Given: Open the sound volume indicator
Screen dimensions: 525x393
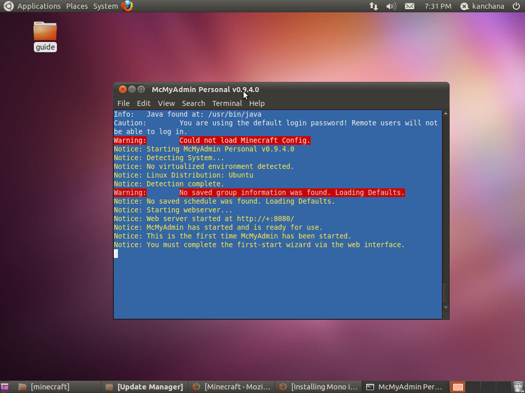Looking at the screenshot, I should [x=391, y=6].
